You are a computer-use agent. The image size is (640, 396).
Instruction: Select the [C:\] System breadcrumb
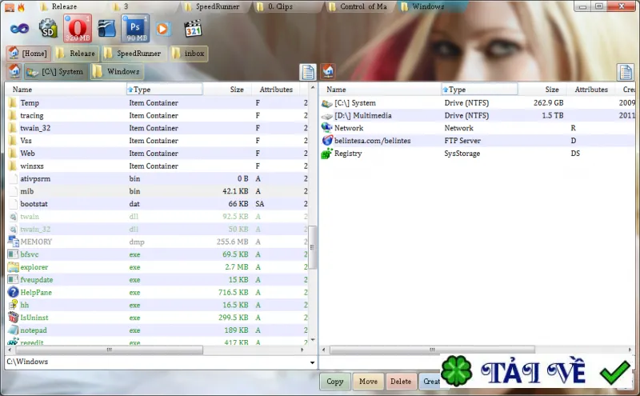click(55, 72)
